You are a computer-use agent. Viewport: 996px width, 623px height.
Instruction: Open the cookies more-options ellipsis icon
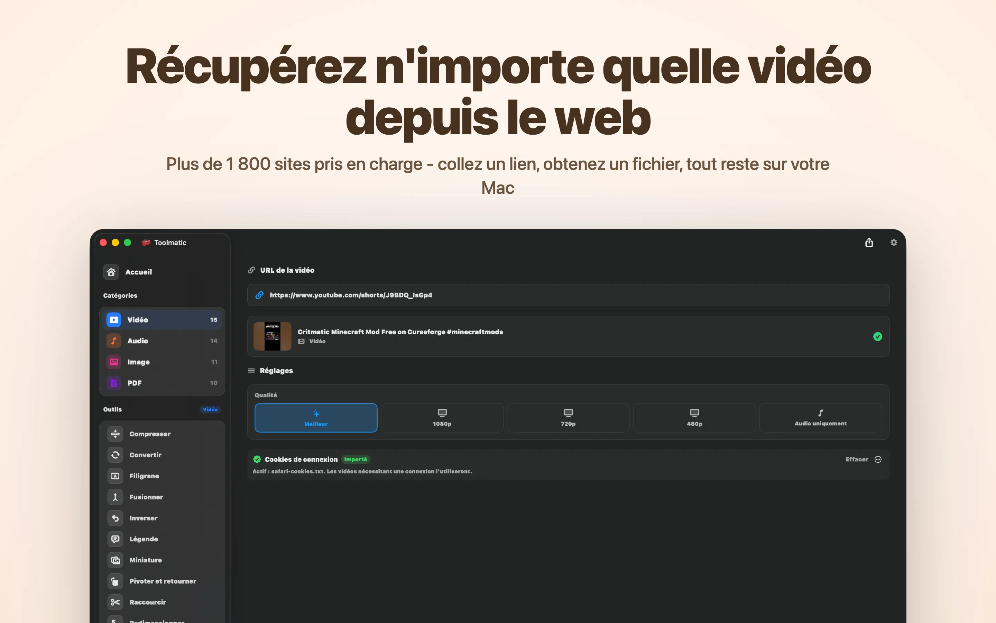878,459
